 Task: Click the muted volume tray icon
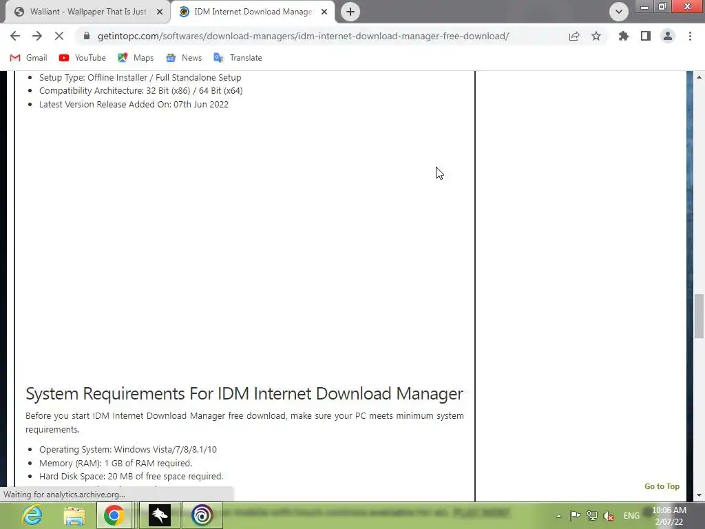tap(609, 516)
